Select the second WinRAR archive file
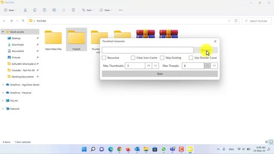Screen dimensions: 274x154 click(x=169, y=34)
